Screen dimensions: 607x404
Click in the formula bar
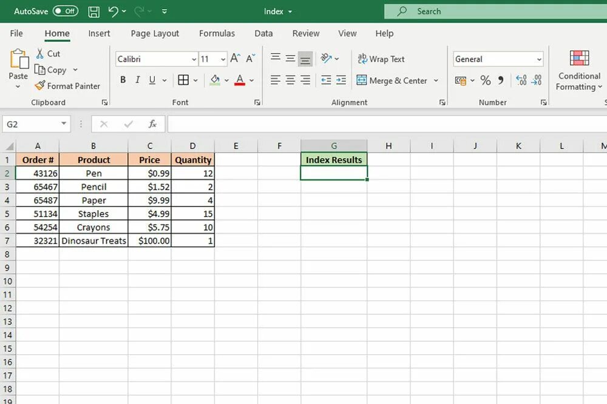coord(387,124)
